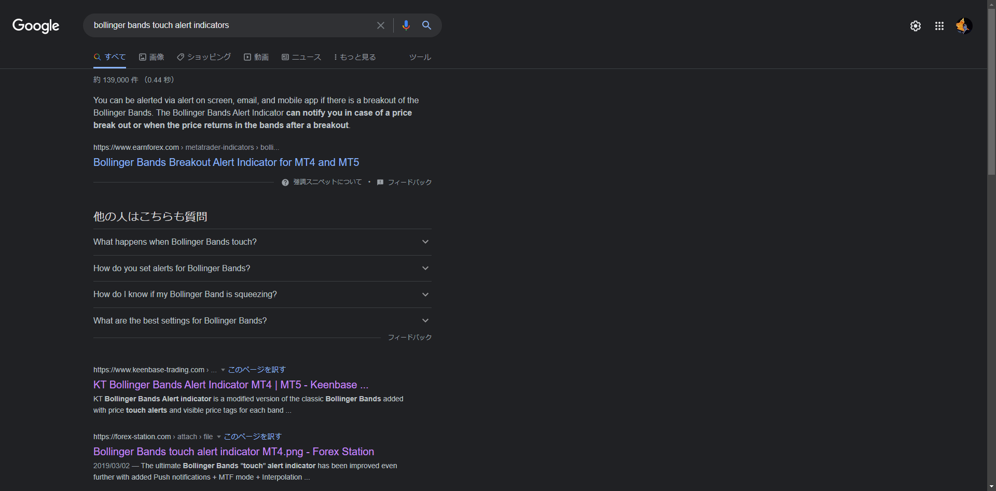The image size is (996, 491).
Task: Click the scrollbar up arrow
Action: pos(991,4)
